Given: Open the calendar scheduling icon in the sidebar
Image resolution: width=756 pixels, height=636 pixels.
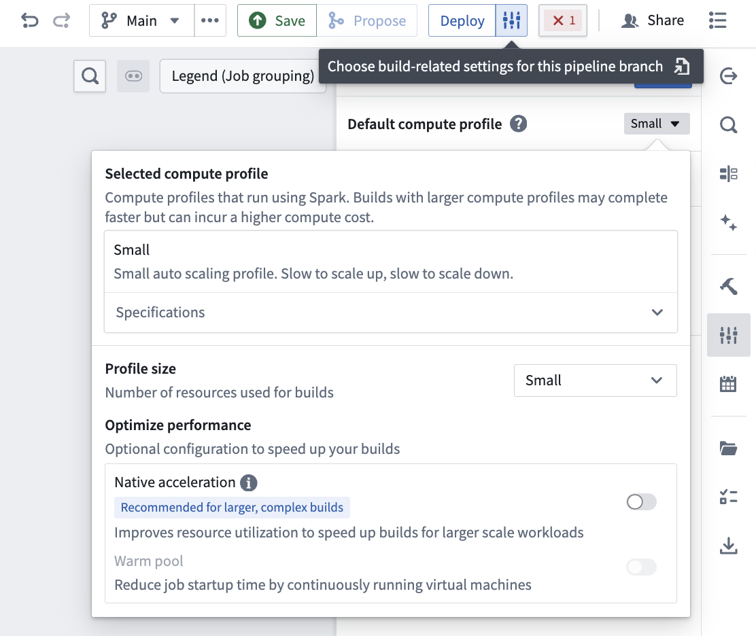Looking at the screenshot, I should pos(728,383).
